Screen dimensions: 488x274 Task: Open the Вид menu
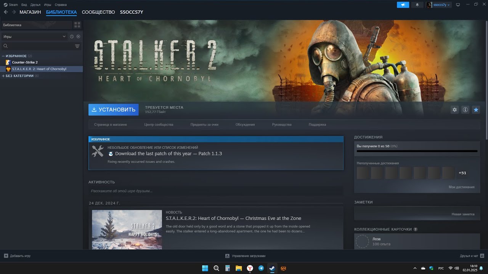point(24,5)
